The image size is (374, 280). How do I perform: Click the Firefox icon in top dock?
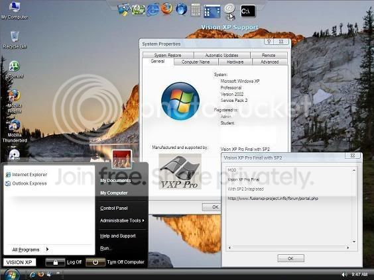pyautogui.click(x=166, y=9)
